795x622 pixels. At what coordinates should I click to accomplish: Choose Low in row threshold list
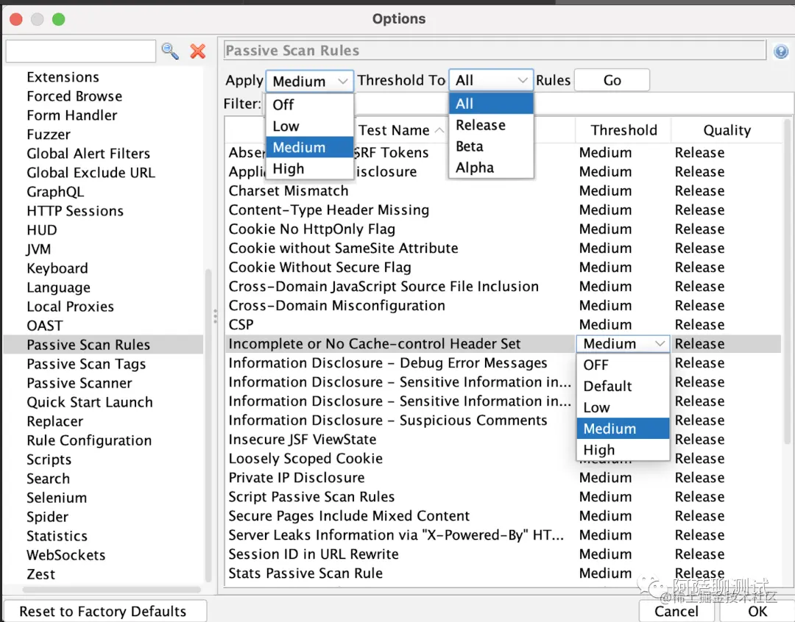623,408
